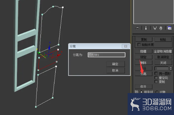Enable the 粘贴长度 checkbox
174x115 pixels.
[x=139, y=45]
